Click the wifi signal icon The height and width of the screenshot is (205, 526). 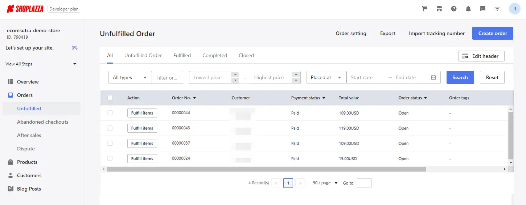coord(497,9)
